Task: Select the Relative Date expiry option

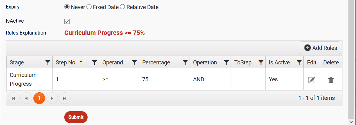Action: [x=122, y=7]
